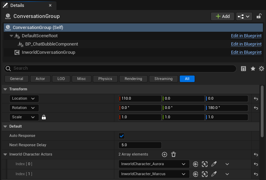Screen dimensions: 266x180
Task: Toggle the Scale ratio lock
Action: pyautogui.click(x=44, y=117)
